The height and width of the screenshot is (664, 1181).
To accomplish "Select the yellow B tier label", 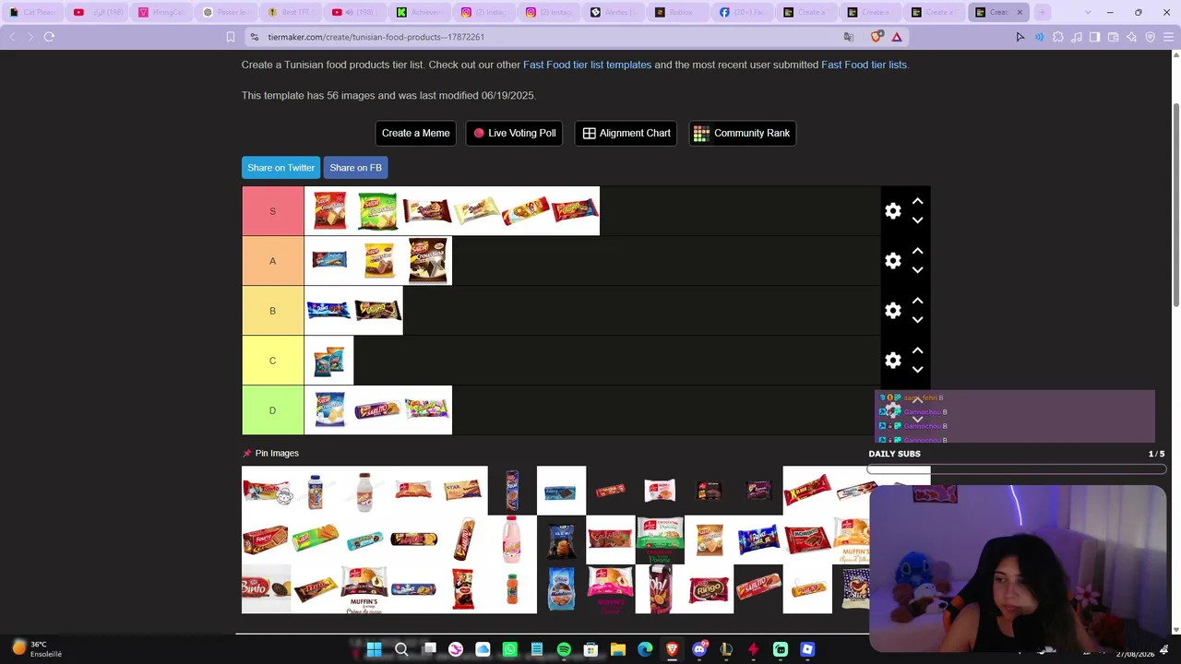I will (272, 311).
